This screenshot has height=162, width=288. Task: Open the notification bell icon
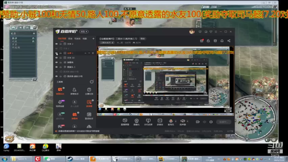(222, 41)
